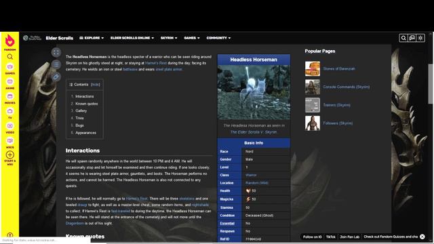Click Join Fan Lab in bottom bar
The height and width of the screenshot is (244, 434).
350,237
